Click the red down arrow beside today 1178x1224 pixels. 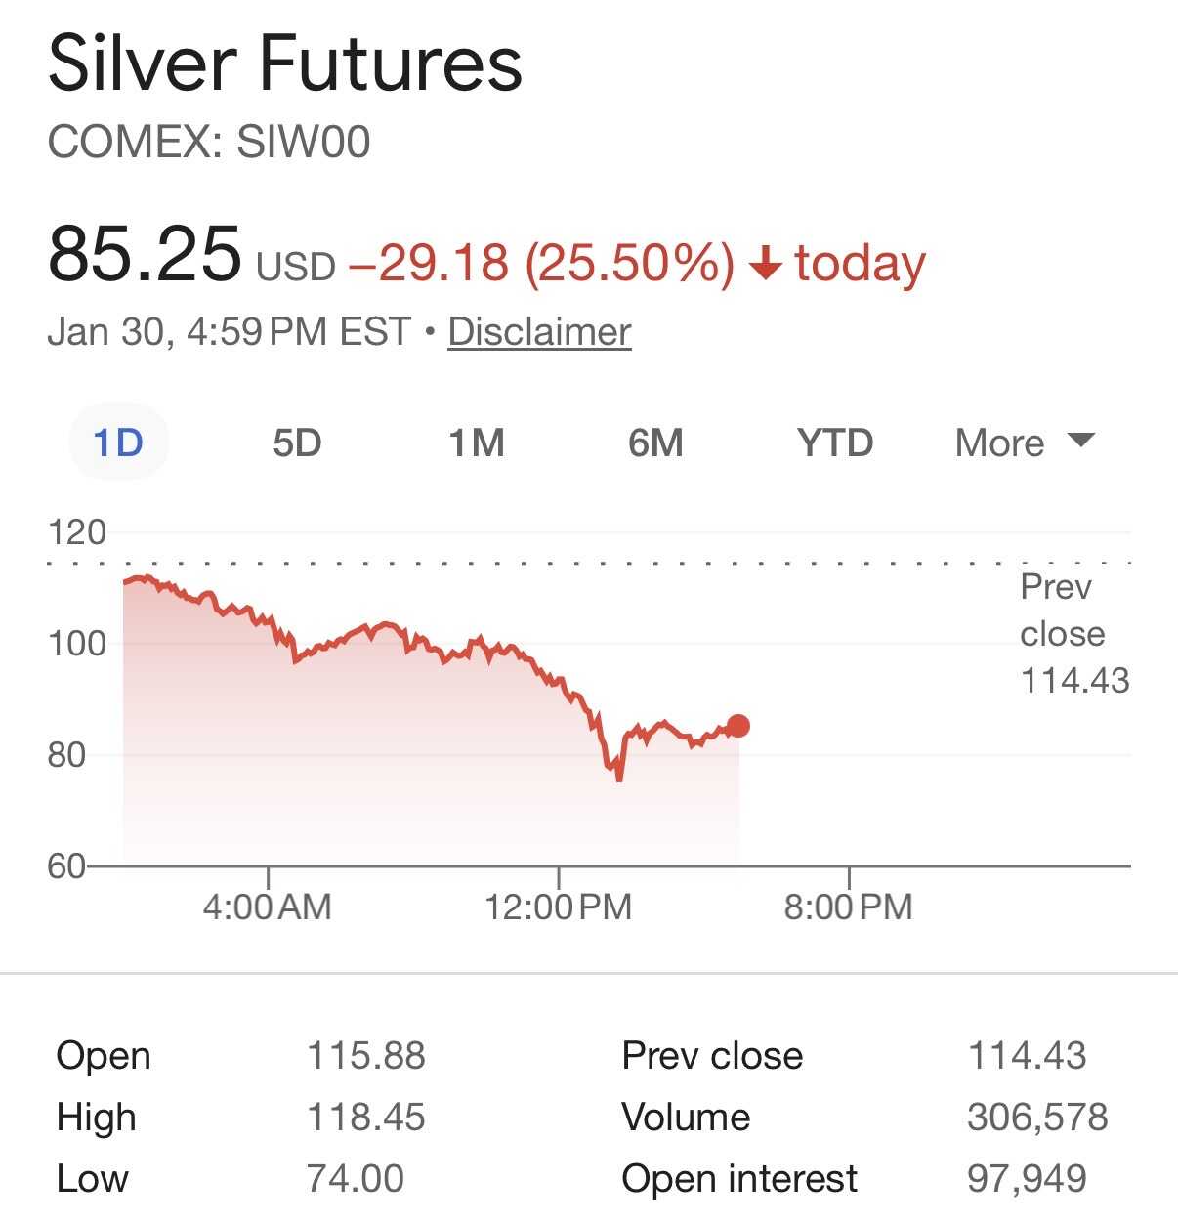pyautogui.click(x=765, y=265)
